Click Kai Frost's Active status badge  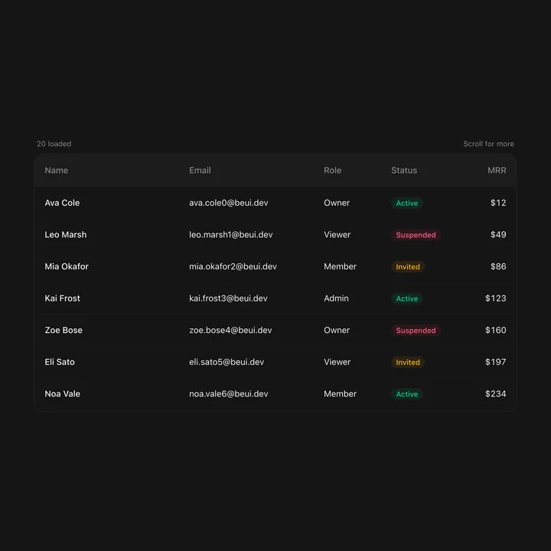tap(407, 298)
